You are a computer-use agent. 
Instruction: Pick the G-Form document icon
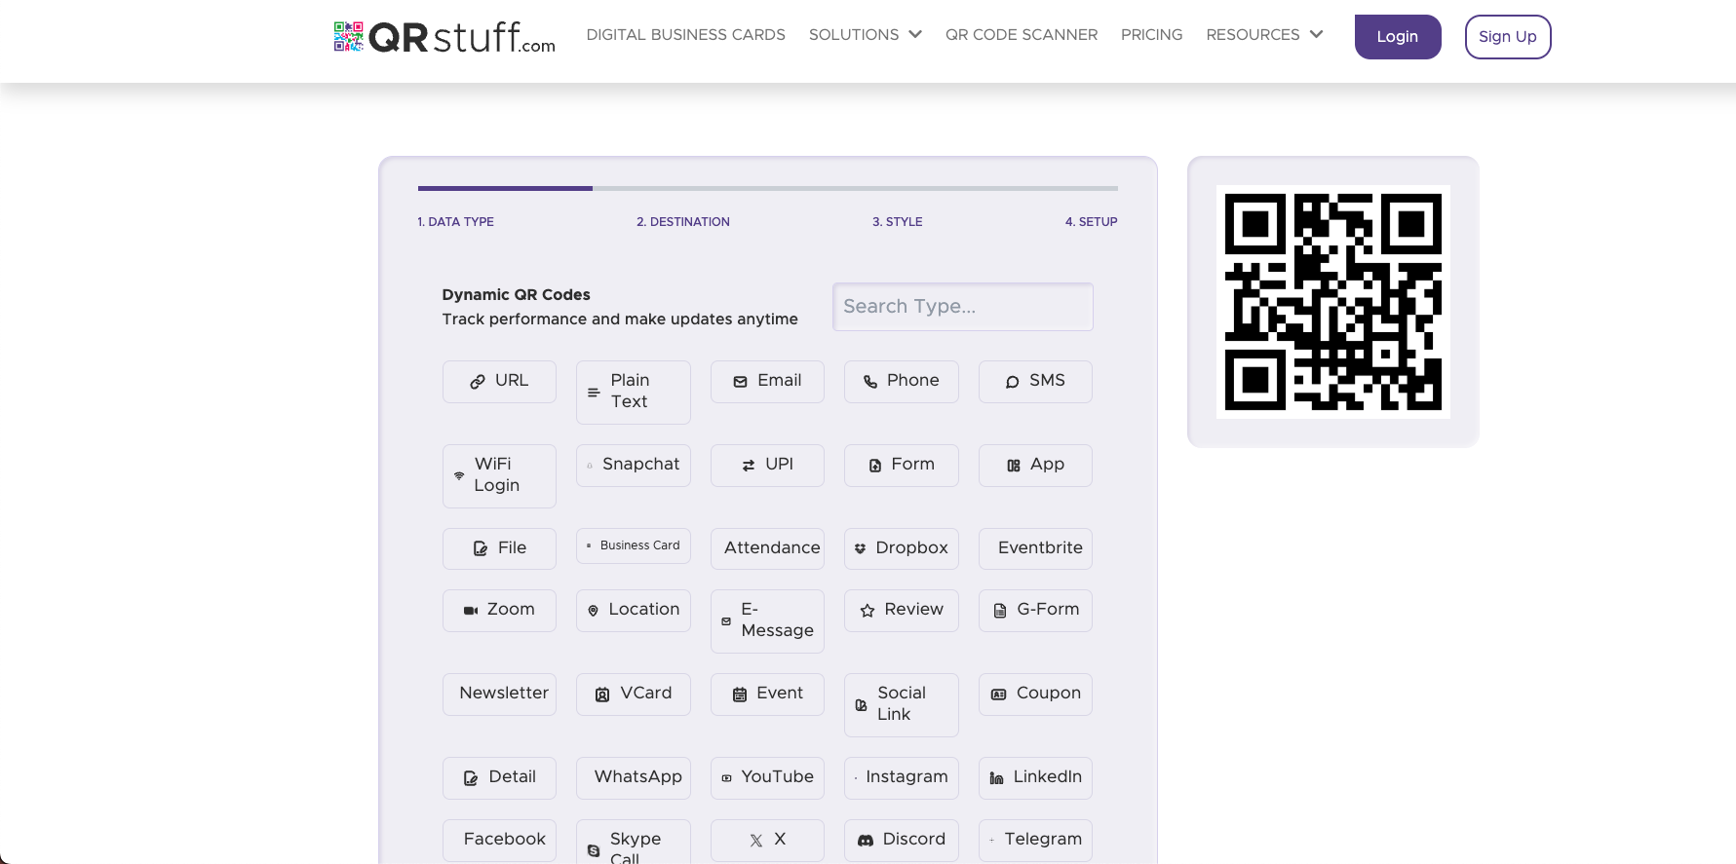(1000, 611)
